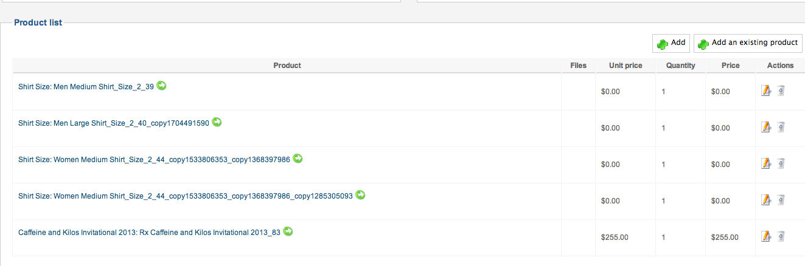Open green arrow beside Men Large shirt product
The height and width of the screenshot is (266, 805).
[217, 122]
